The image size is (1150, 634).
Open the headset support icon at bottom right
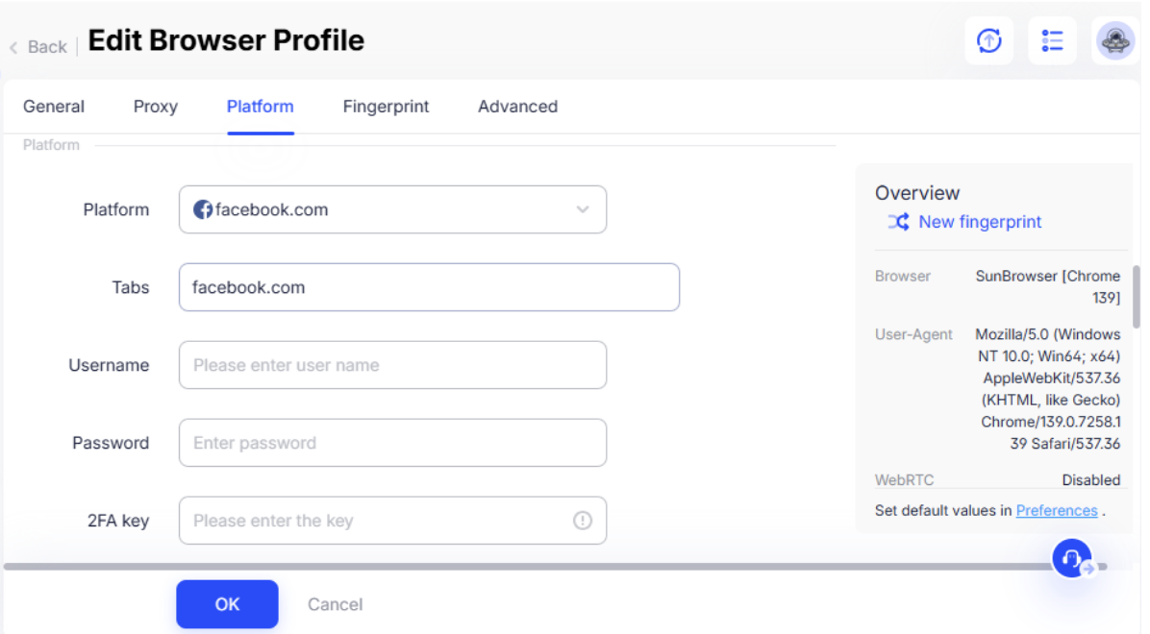coord(1071,558)
